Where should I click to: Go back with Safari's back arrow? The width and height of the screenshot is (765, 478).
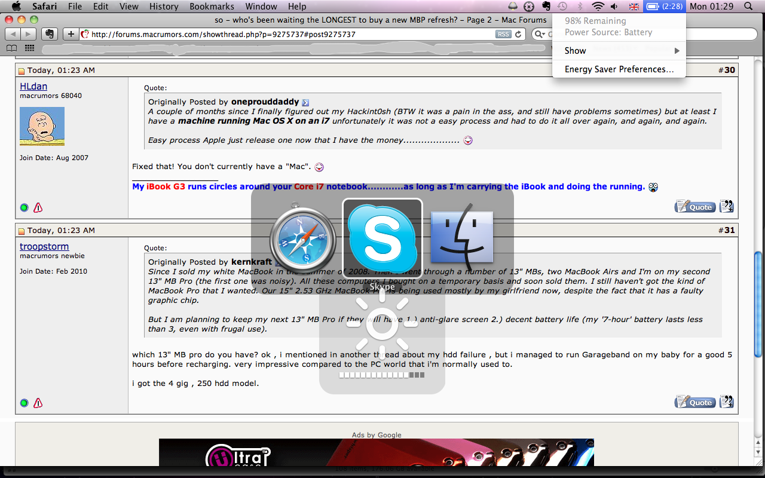point(13,34)
